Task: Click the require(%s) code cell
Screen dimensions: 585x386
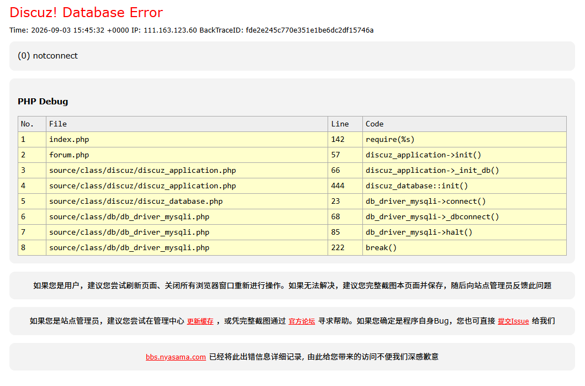Action: pyautogui.click(x=465, y=140)
